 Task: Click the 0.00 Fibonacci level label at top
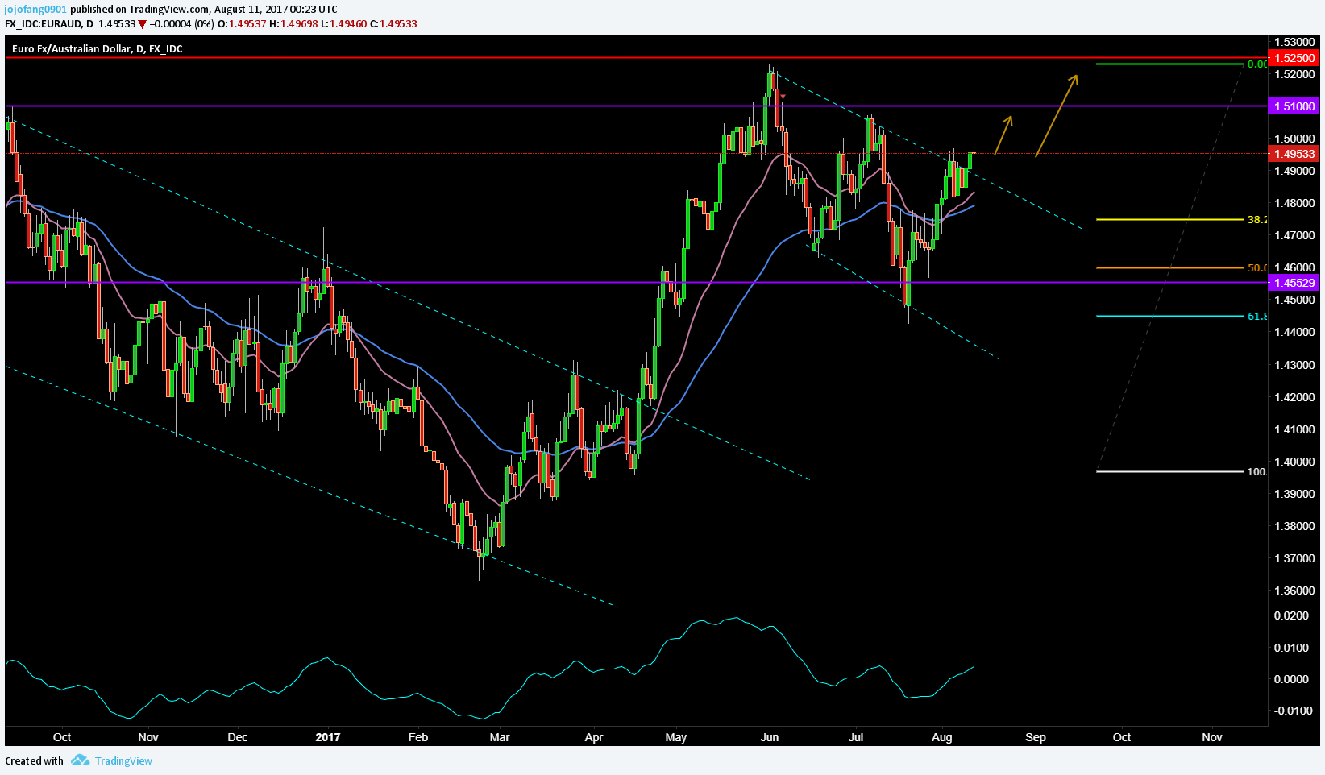click(1256, 64)
